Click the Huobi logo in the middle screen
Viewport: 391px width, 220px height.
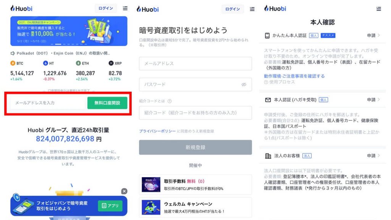coord(148,10)
